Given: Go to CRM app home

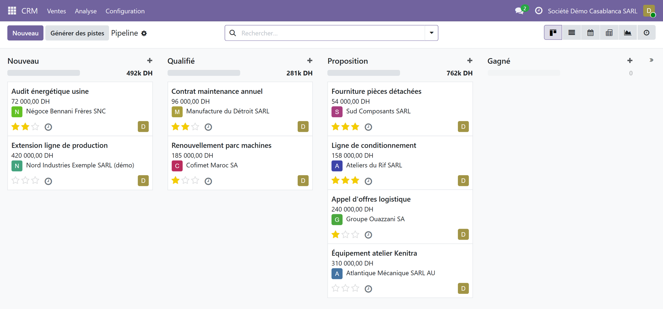Looking at the screenshot, I should 29,11.
